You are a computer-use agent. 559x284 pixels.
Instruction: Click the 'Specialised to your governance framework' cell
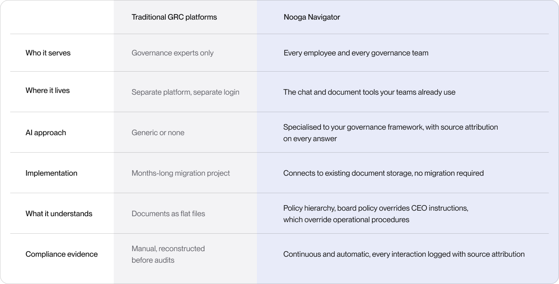pyautogui.click(x=391, y=133)
